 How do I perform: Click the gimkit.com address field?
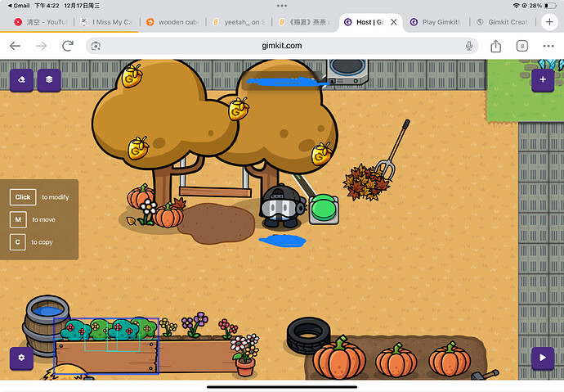282,46
